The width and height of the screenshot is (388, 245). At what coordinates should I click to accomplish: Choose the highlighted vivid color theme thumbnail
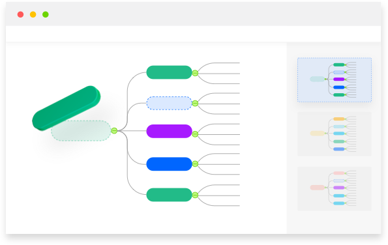335,80
